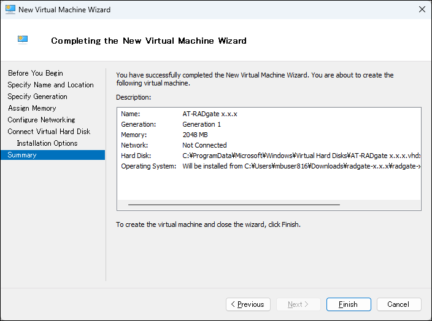Open the Connect Virtual Hard Disk step
The height and width of the screenshot is (321, 432).
pyautogui.click(x=48, y=132)
